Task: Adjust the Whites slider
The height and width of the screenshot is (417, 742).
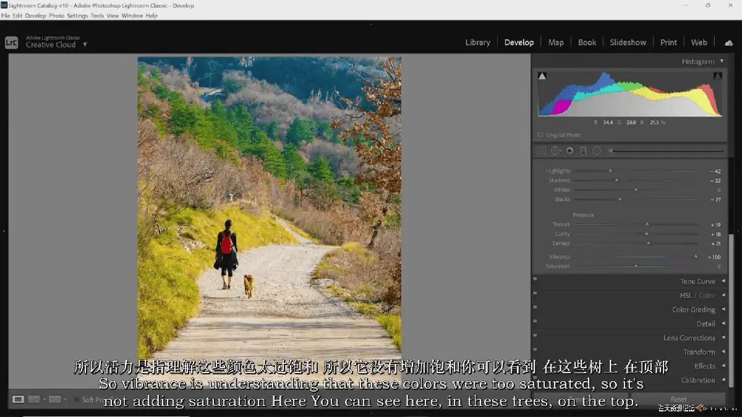Action: pos(636,190)
